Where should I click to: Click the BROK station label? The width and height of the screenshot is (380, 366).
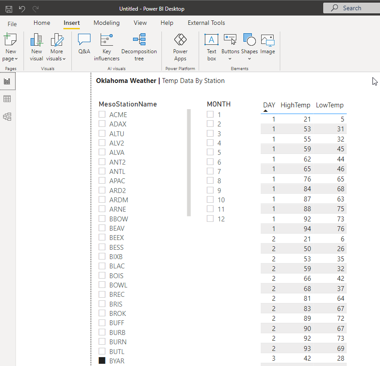118,313
